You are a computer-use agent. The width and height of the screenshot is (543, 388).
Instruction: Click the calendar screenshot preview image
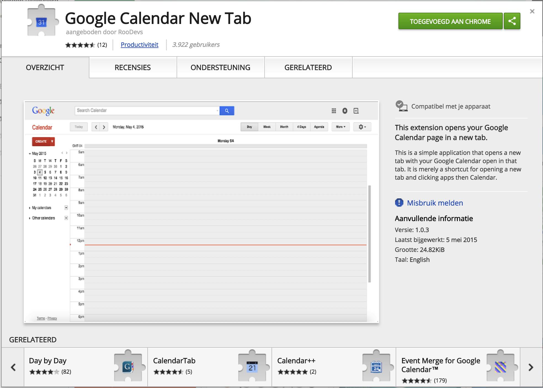[x=201, y=212]
